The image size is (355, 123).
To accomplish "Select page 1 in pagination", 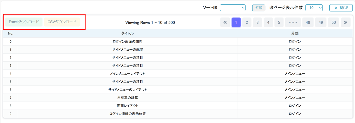I will (236, 23).
